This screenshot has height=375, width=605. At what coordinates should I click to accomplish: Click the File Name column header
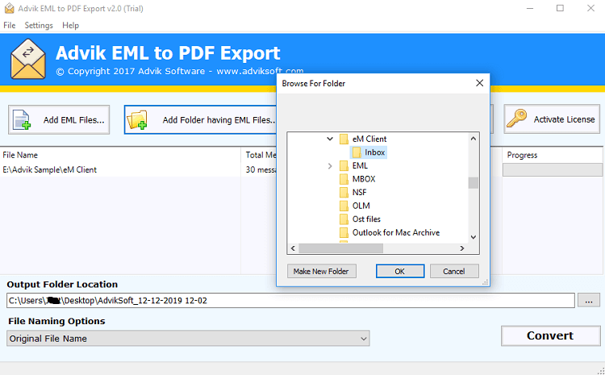click(x=120, y=155)
